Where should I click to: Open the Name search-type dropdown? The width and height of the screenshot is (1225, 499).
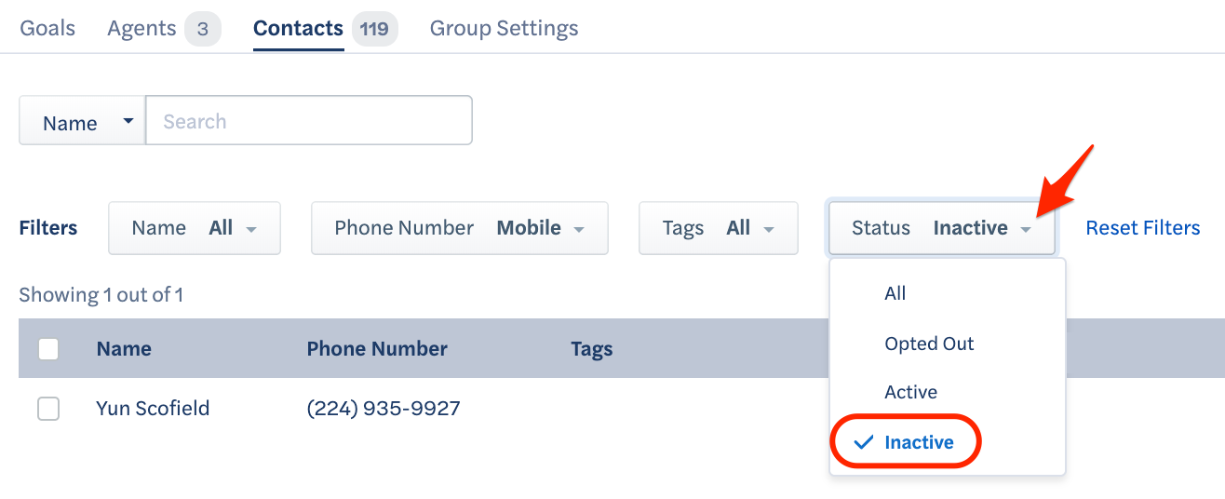click(82, 122)
